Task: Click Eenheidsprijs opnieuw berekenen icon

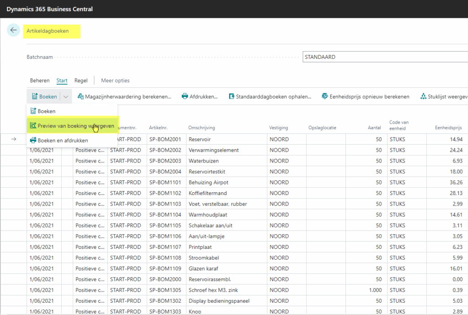Action: [324, 96]
